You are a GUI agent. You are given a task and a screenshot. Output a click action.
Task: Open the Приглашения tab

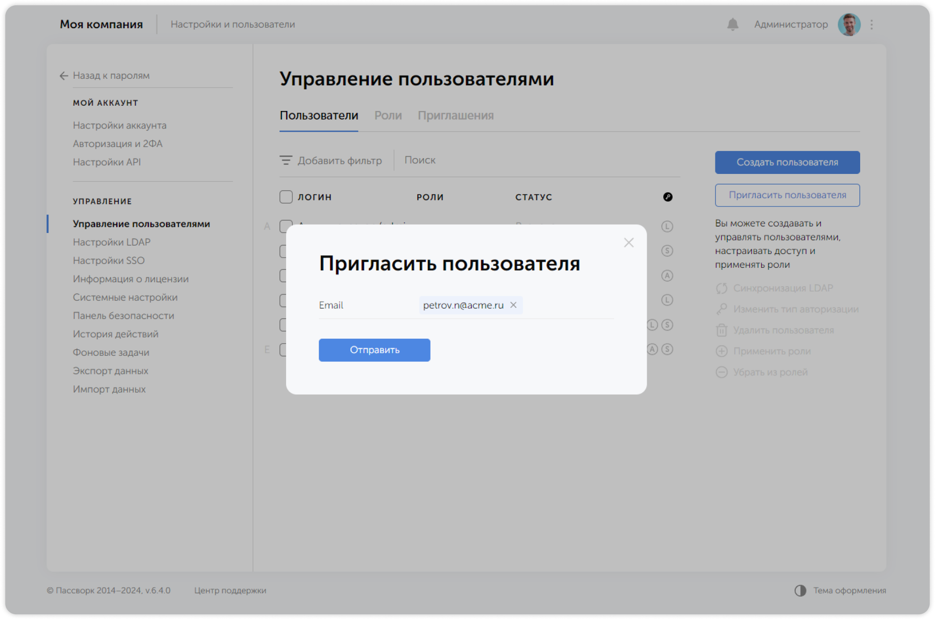point(456,115)
